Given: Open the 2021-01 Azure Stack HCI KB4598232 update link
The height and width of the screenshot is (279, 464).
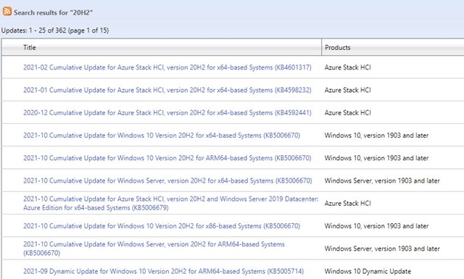Looking at the screenshot, I should click(167, 90).
